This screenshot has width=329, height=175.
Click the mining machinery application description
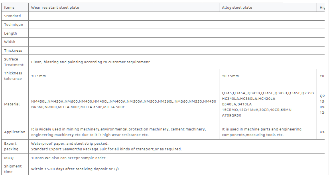tap(118, 132)
